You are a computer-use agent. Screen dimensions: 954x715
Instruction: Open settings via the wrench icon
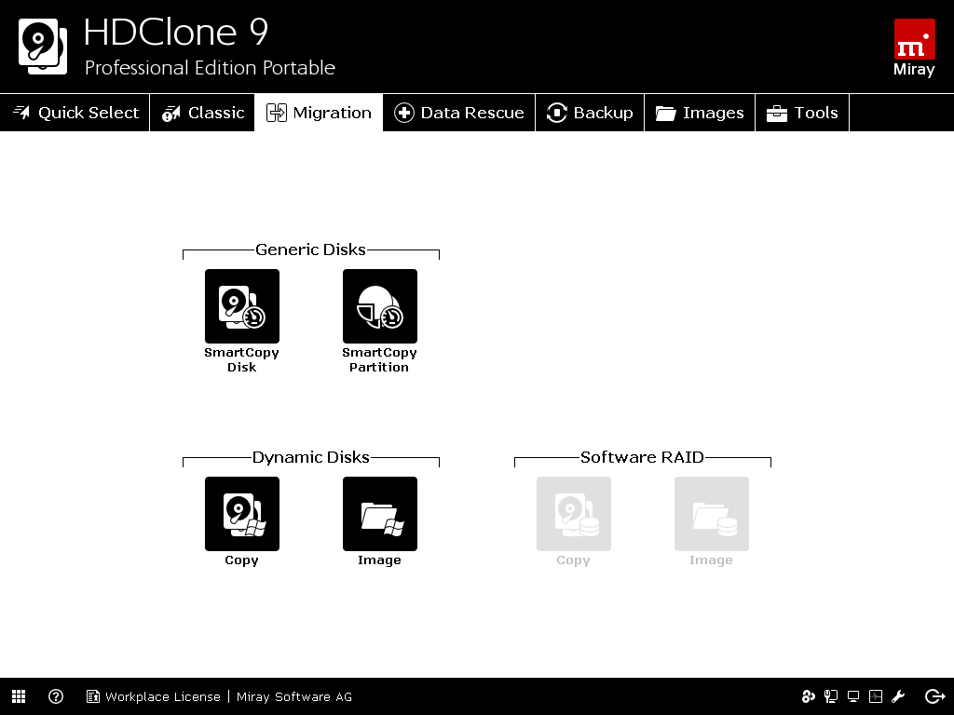pyautogui.click(x=898, y=696)
